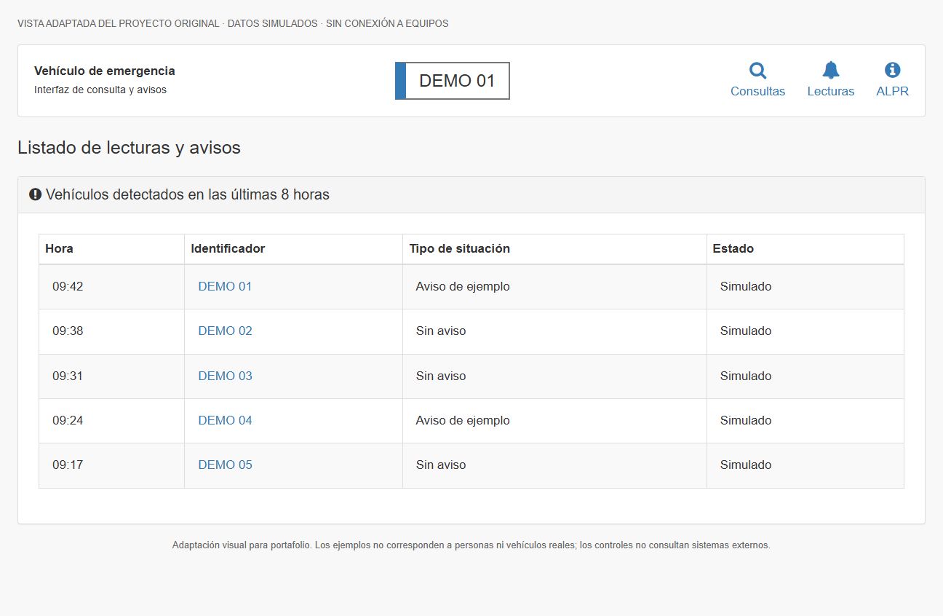The image size is (943, 616).
Task: Click Sin aviso in the DEMO 03 row
Action: click(441, 376)
